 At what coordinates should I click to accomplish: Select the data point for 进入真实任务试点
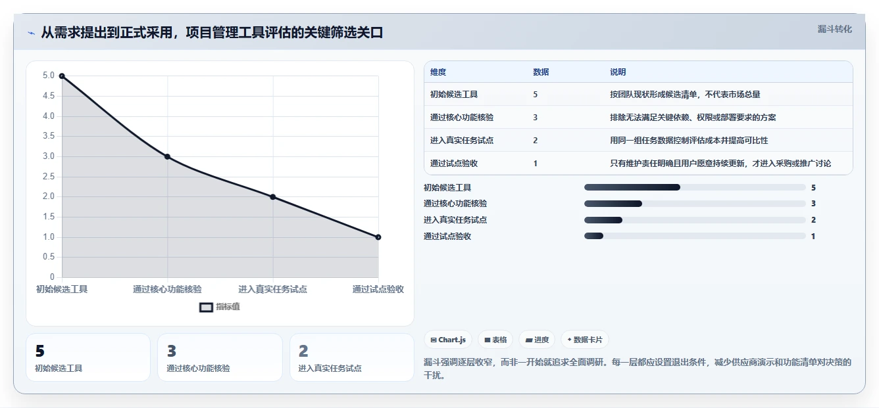click(272, 197)
